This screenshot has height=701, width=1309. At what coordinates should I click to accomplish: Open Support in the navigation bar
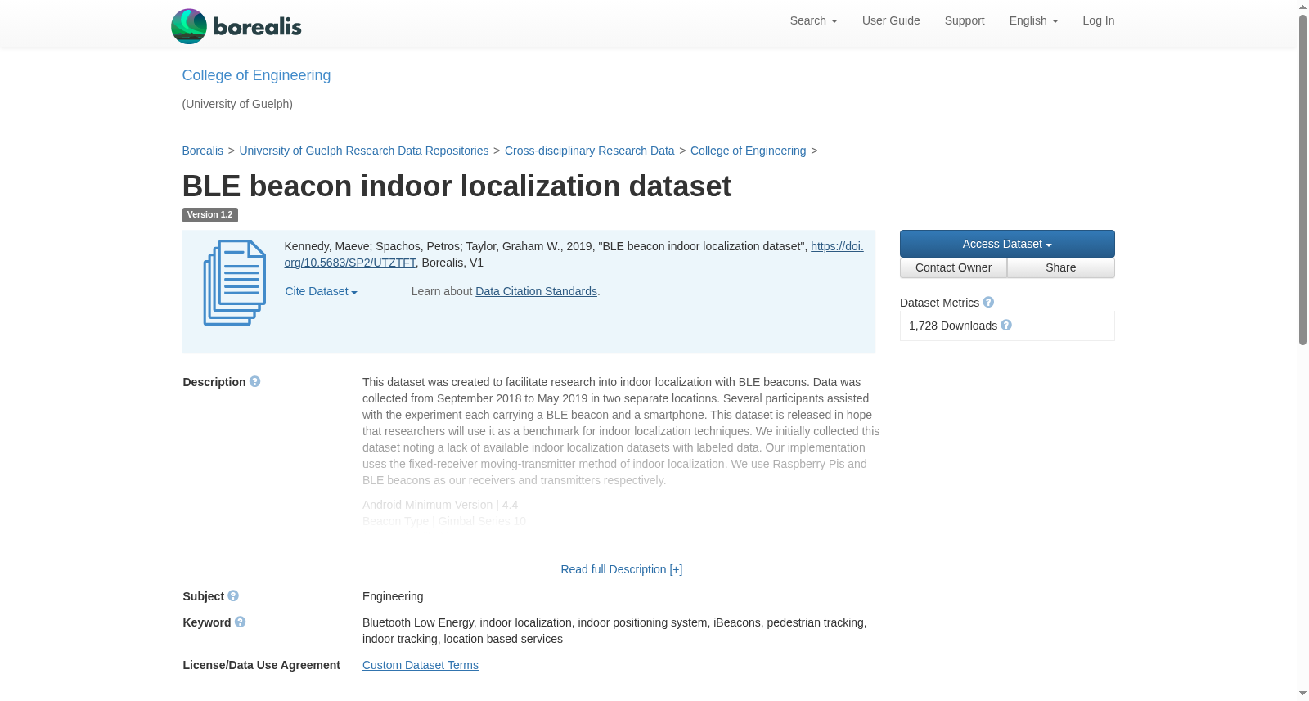pos(965,20)
